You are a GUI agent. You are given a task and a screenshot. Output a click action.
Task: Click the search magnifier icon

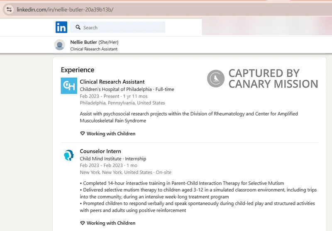(x=78, y=27)
